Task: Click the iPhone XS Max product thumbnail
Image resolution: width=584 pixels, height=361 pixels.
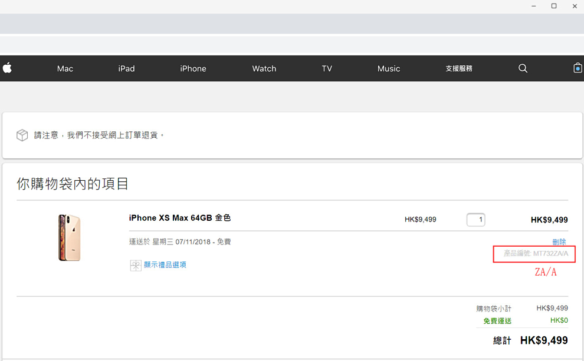Action: coord(69,237)
